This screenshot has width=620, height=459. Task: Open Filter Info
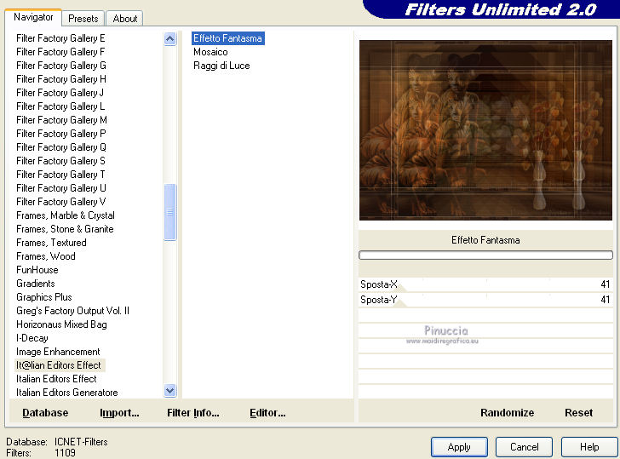click(193, 413)
